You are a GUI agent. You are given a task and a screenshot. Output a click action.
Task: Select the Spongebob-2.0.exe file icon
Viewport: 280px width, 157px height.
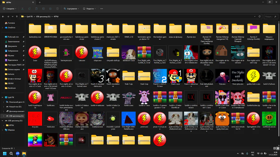253,119
